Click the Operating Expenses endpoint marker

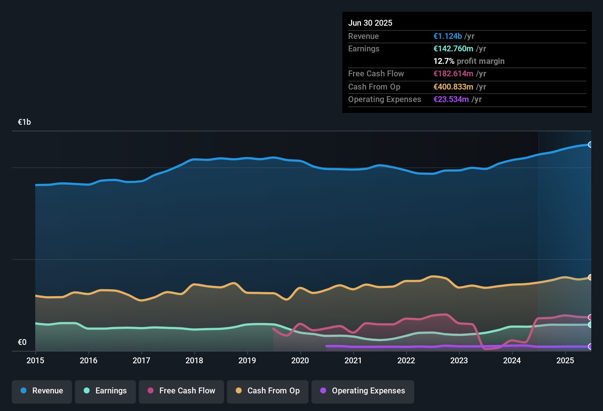[590, 346]
